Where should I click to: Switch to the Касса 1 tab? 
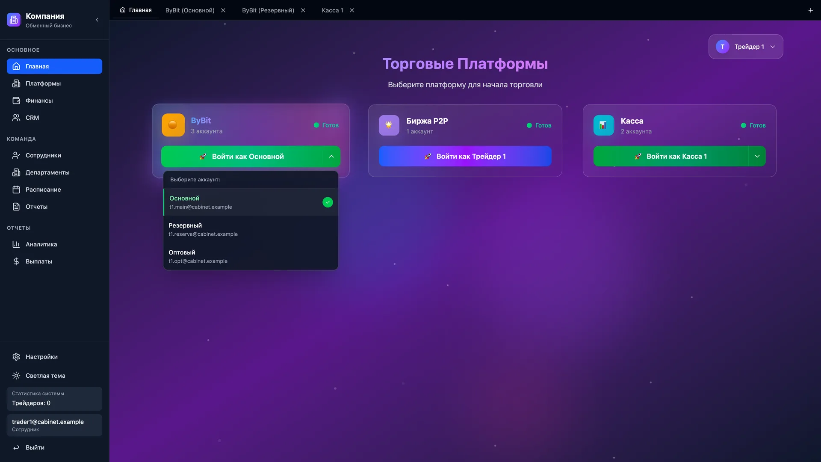tap(332, 10)
